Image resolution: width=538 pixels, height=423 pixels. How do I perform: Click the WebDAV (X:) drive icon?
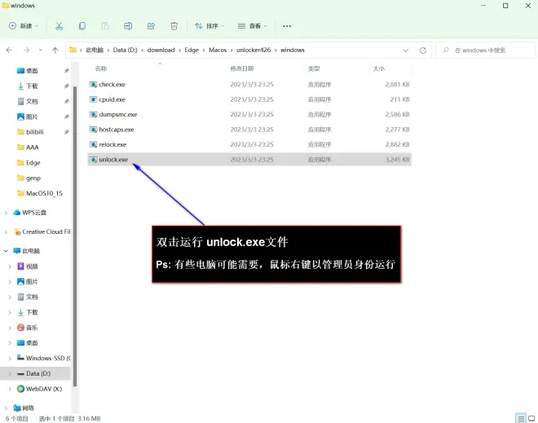pyautogui.click(x=20, y=389)
